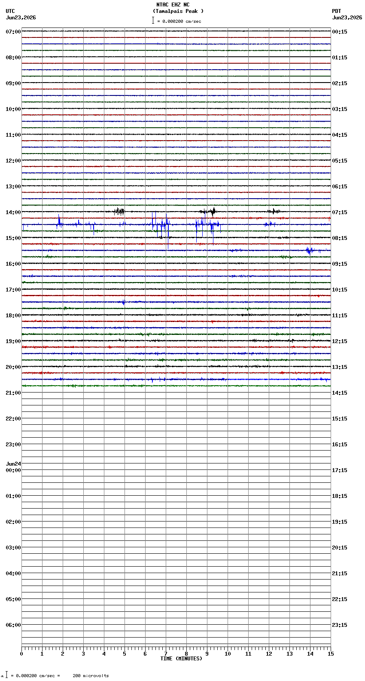Click the 23:00 UTC row label
Image resolution: width=365 pixels, height=681 pixels.
point(13,445)
